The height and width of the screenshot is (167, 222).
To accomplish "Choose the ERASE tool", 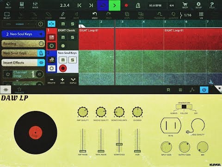I will [x=49, y=15].
